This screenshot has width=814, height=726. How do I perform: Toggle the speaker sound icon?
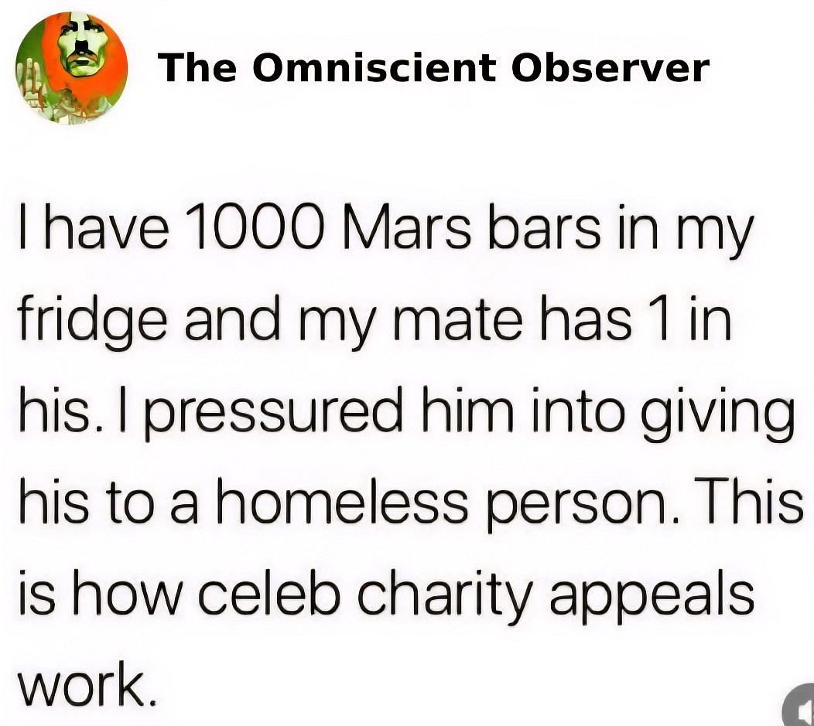(x=800, y=707)
